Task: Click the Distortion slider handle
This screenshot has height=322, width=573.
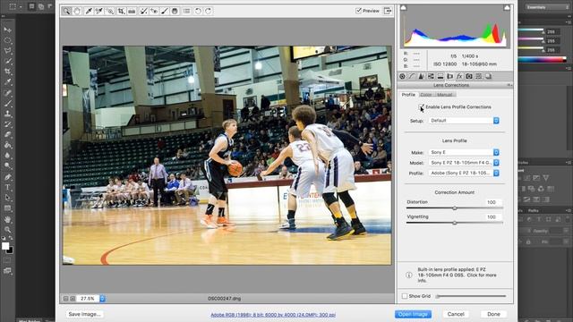Action: coord(455,208)
